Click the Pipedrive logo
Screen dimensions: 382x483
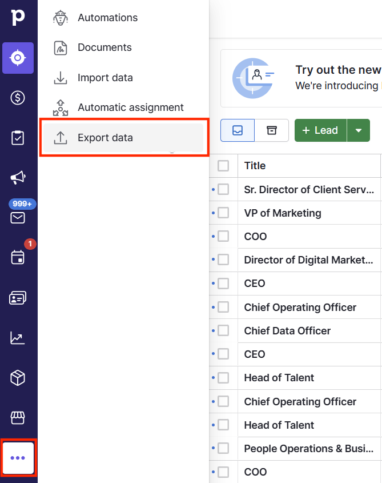click(x=18, y=17)
